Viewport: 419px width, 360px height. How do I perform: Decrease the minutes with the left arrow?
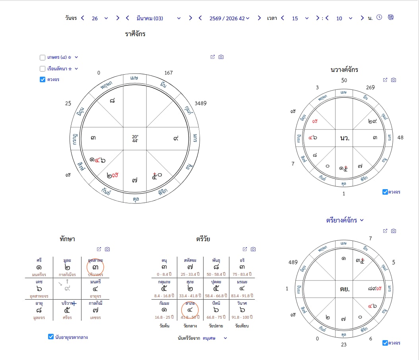(327, 18)
